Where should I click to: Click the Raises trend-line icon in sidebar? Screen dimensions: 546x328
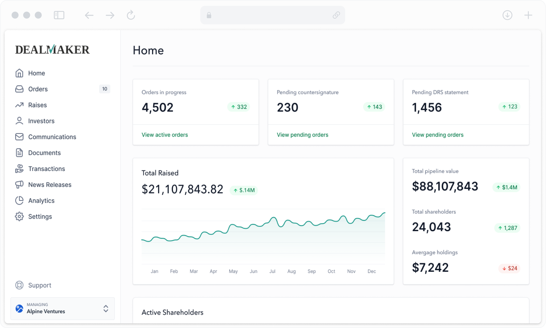(19, 105)
